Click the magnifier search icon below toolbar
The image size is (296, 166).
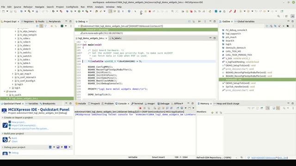pos(278,17)
